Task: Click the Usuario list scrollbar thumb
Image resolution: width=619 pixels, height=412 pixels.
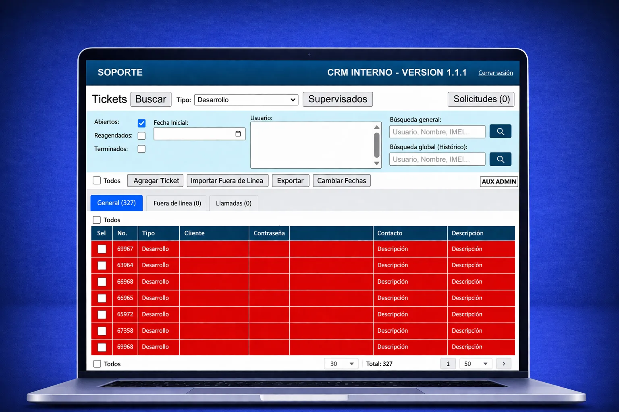Action: click(x=377, y=145)
